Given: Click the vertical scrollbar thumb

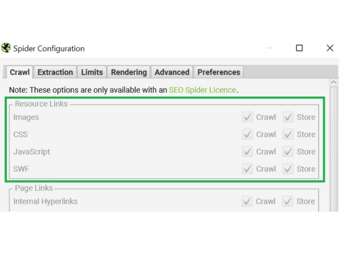Looking at the screenshot, I should (333, 149).
